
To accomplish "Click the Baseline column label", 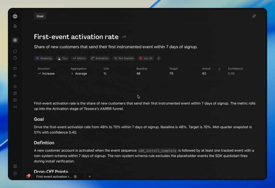I will pos(142,69).
